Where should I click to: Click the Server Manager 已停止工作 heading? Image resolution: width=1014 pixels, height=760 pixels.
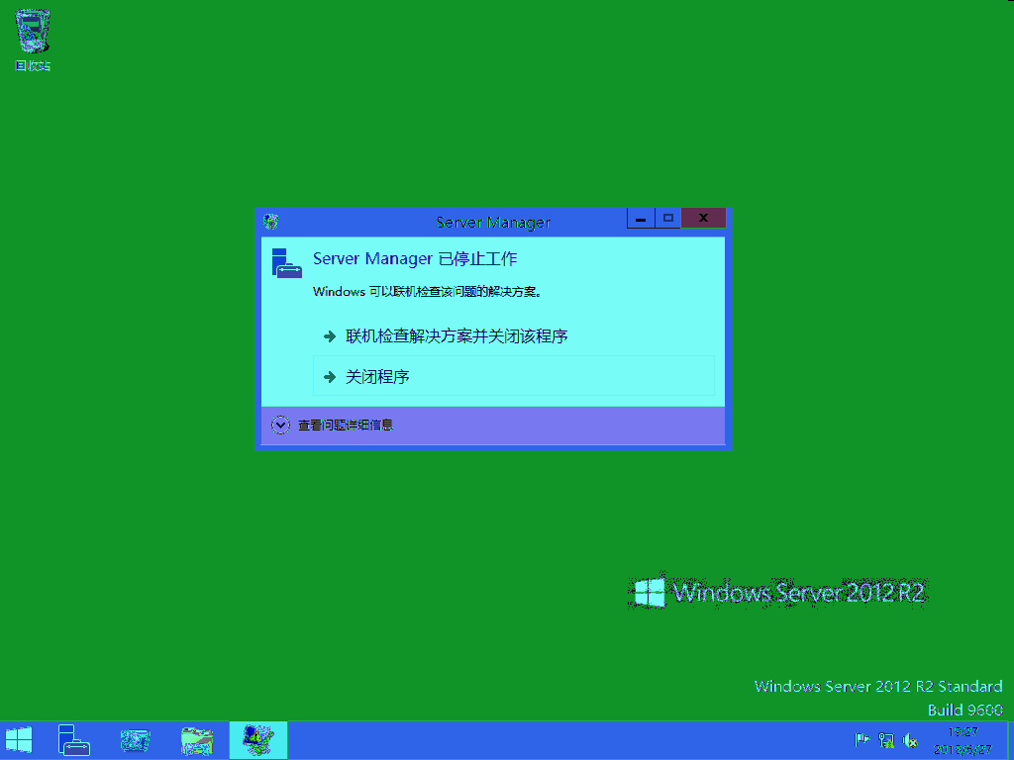(x=415, y=258)
